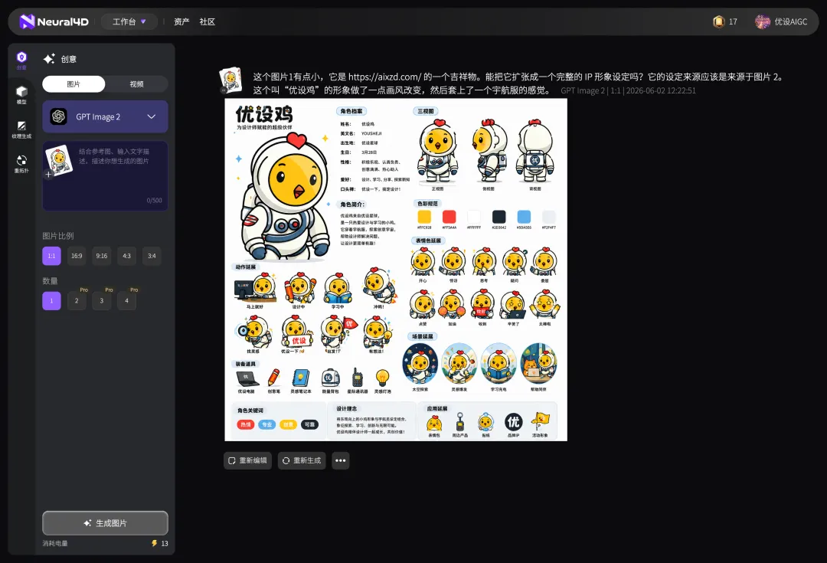Screen dimensions: 827x563
Task: Select the 3:4 aspect ratio
Action: tap(152, 256)
